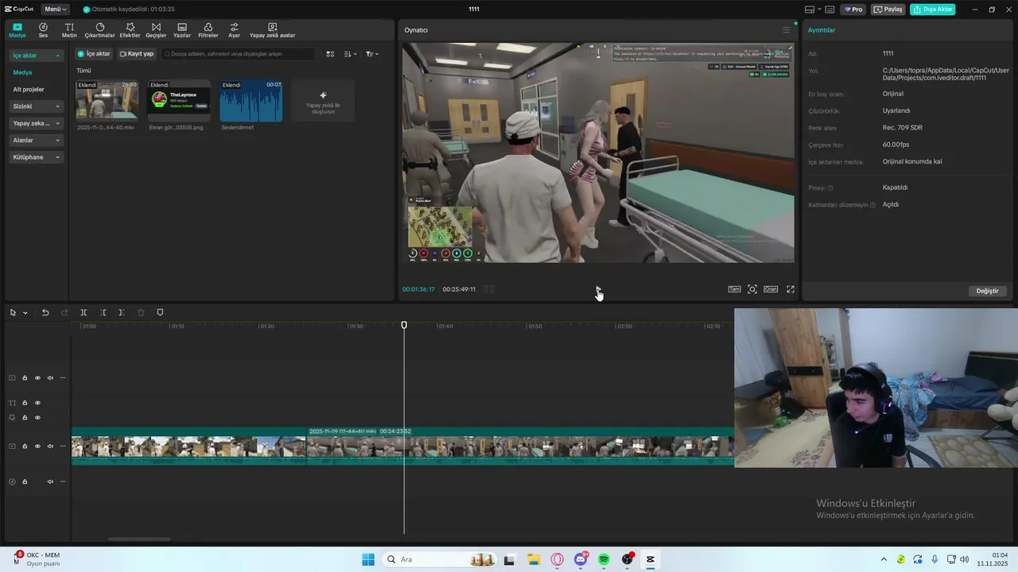Select the Ekran gör...03505.png thumbnail
Screen dimensions: 1018x572
coord(179,100)
